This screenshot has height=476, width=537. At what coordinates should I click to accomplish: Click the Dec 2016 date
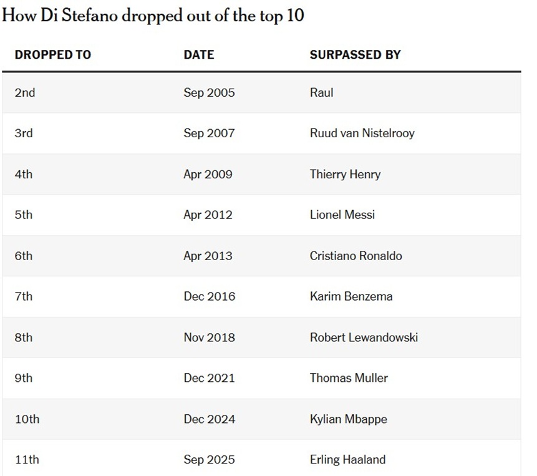coord(209,296)
